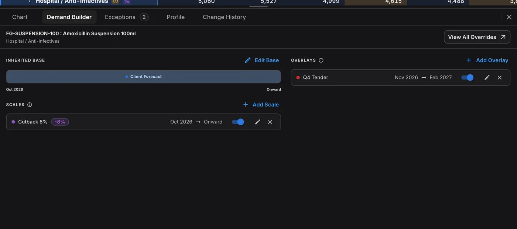Show info tooltip next to Overlays heading

click(x=321, y=60)
